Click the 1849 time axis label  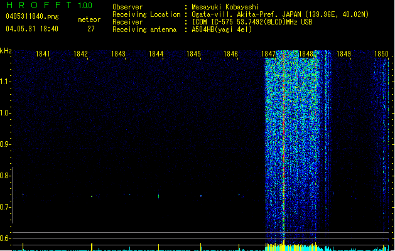click(344, 53)
